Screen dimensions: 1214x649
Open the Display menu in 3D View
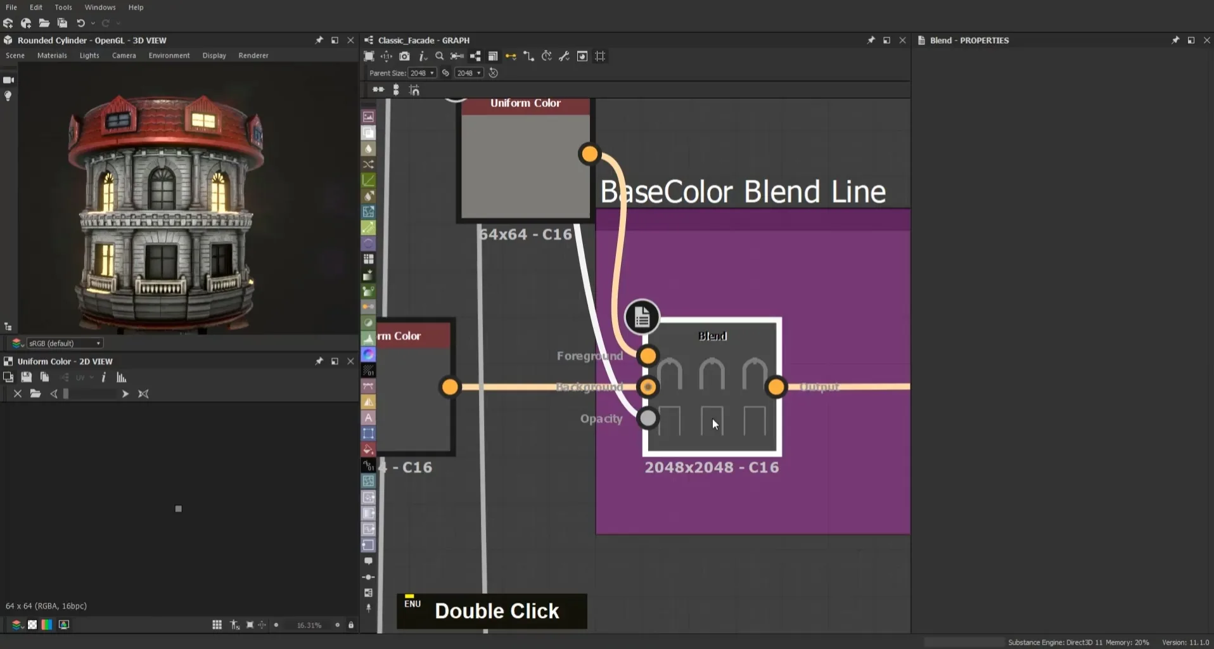click(214, 56)
